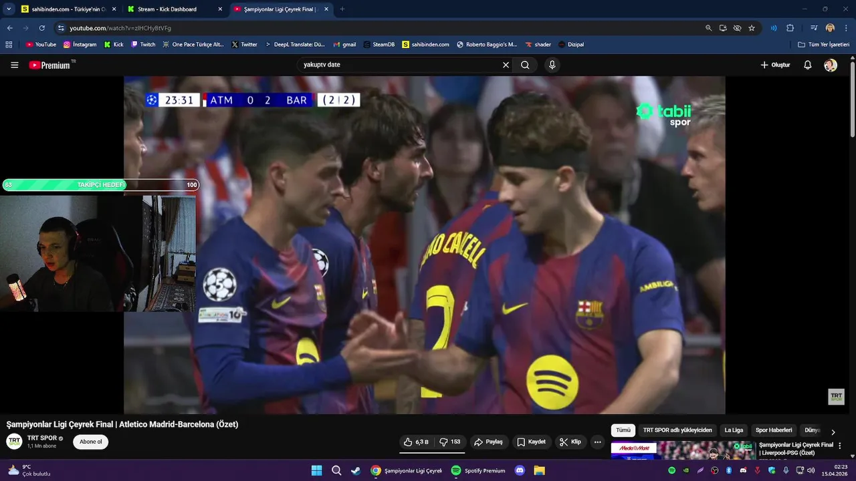Open the volume speaker tray icon
Image resolution: width=856 pixels, height=481 pixels.
click(x=811, y=470)
